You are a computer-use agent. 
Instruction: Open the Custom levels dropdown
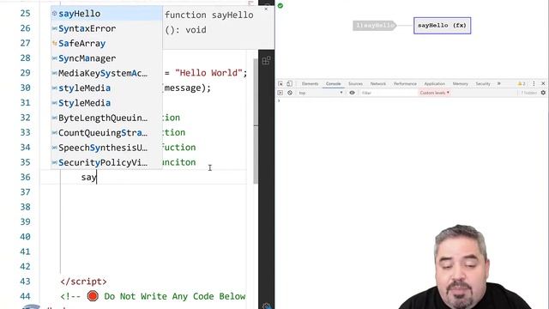[x=435, y=93]
